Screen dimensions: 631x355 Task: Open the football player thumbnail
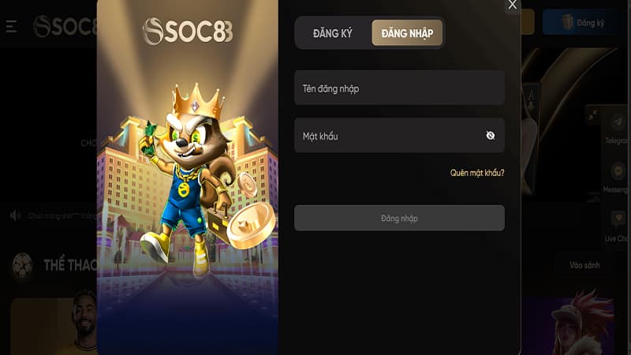point(53,326)
